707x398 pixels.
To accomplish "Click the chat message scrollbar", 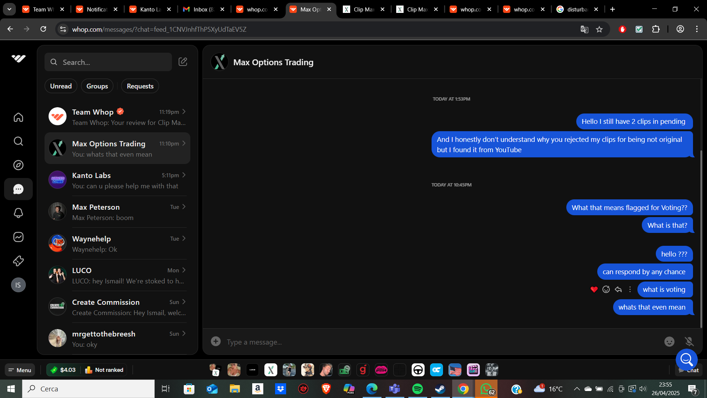I will [701, 239].
